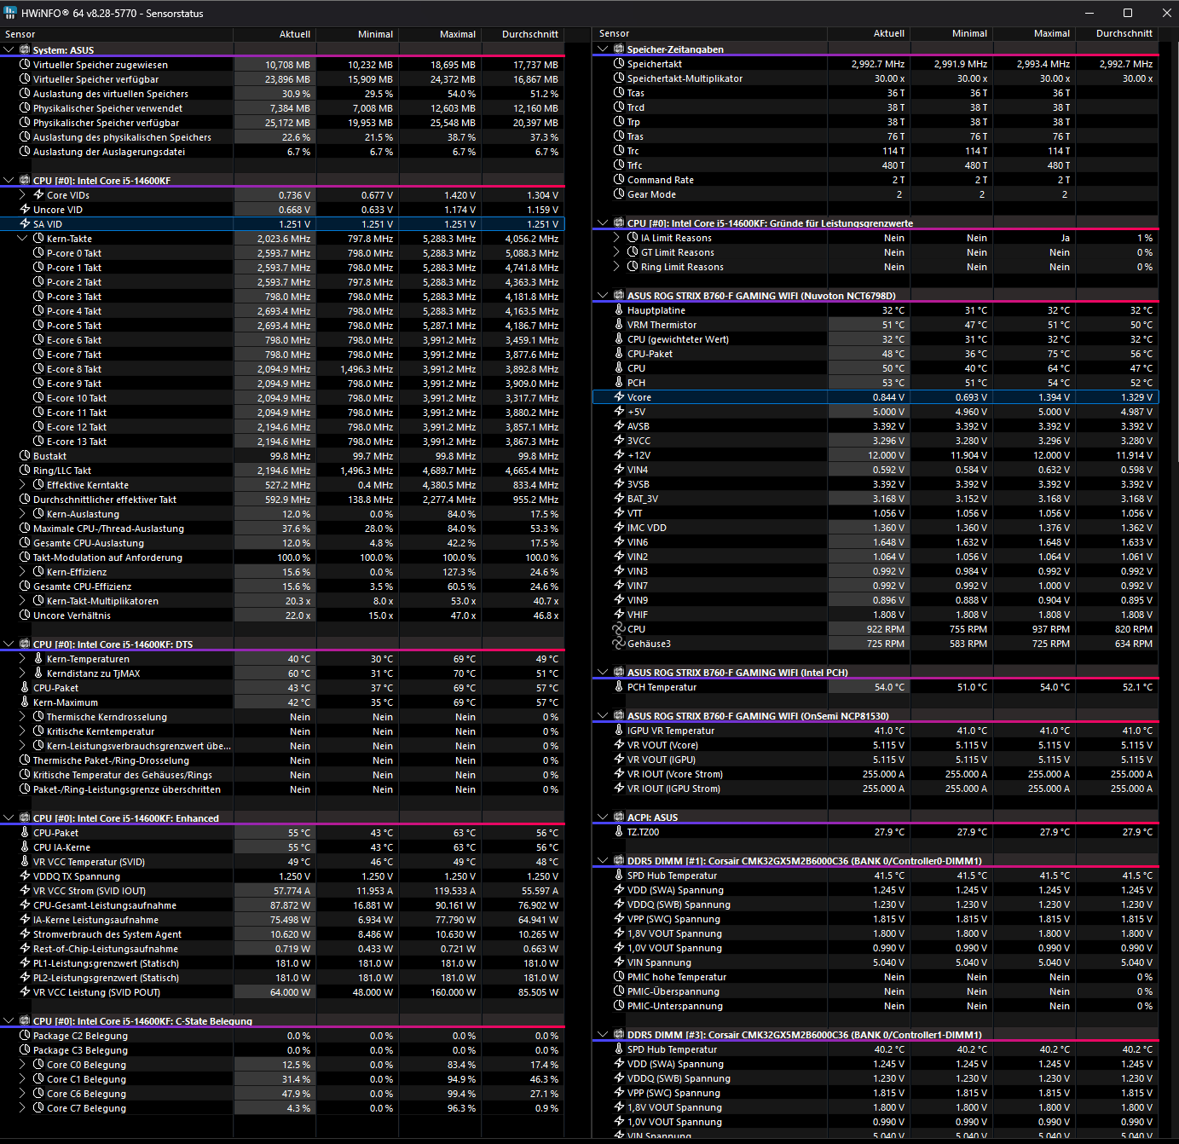Click the lightning icon for Vcore voltage row

[x=619, y=397]
